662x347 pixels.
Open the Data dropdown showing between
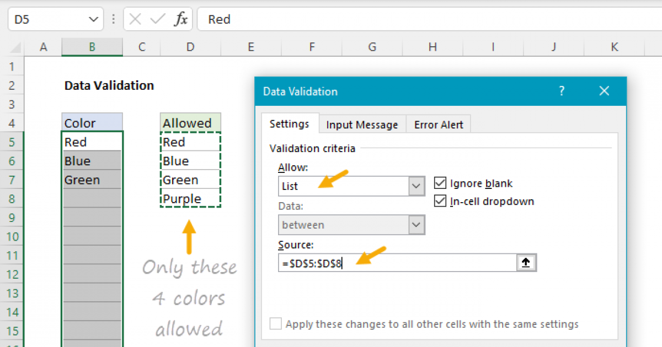pos(351,225)
